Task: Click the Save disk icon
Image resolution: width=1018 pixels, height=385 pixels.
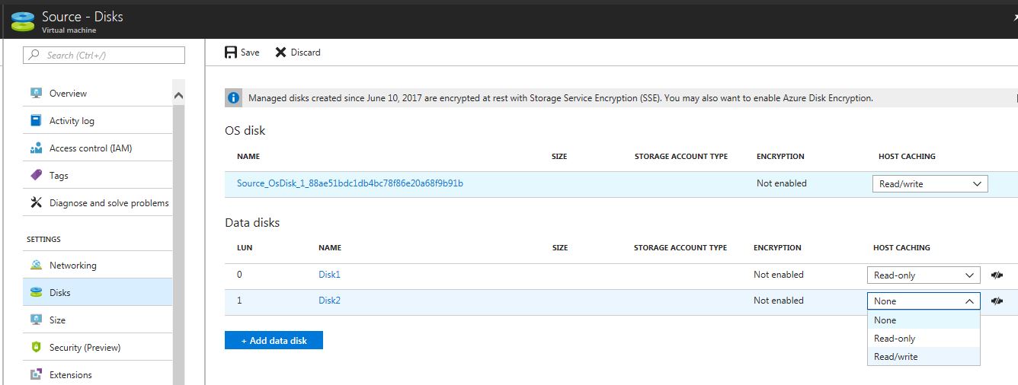Action: click(231, 52)
